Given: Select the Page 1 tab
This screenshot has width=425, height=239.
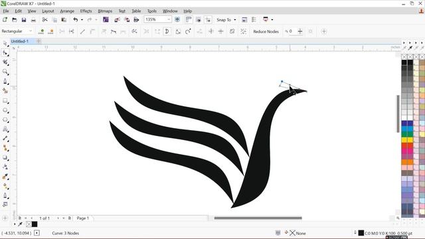Looking at the screenshot, I should pos(82,218).
